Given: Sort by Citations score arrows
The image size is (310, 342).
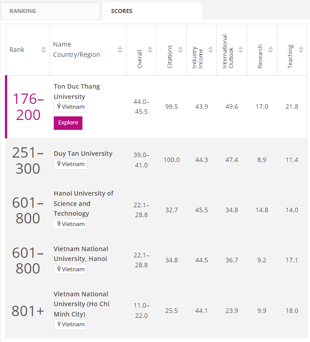Looking at the screenshot, I should 180,50.
